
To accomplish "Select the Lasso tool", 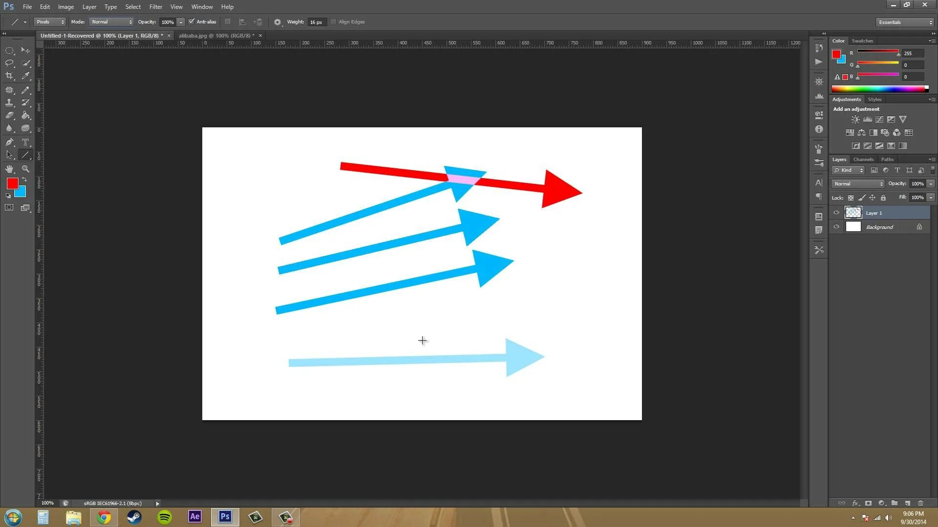I will point(9,63).
